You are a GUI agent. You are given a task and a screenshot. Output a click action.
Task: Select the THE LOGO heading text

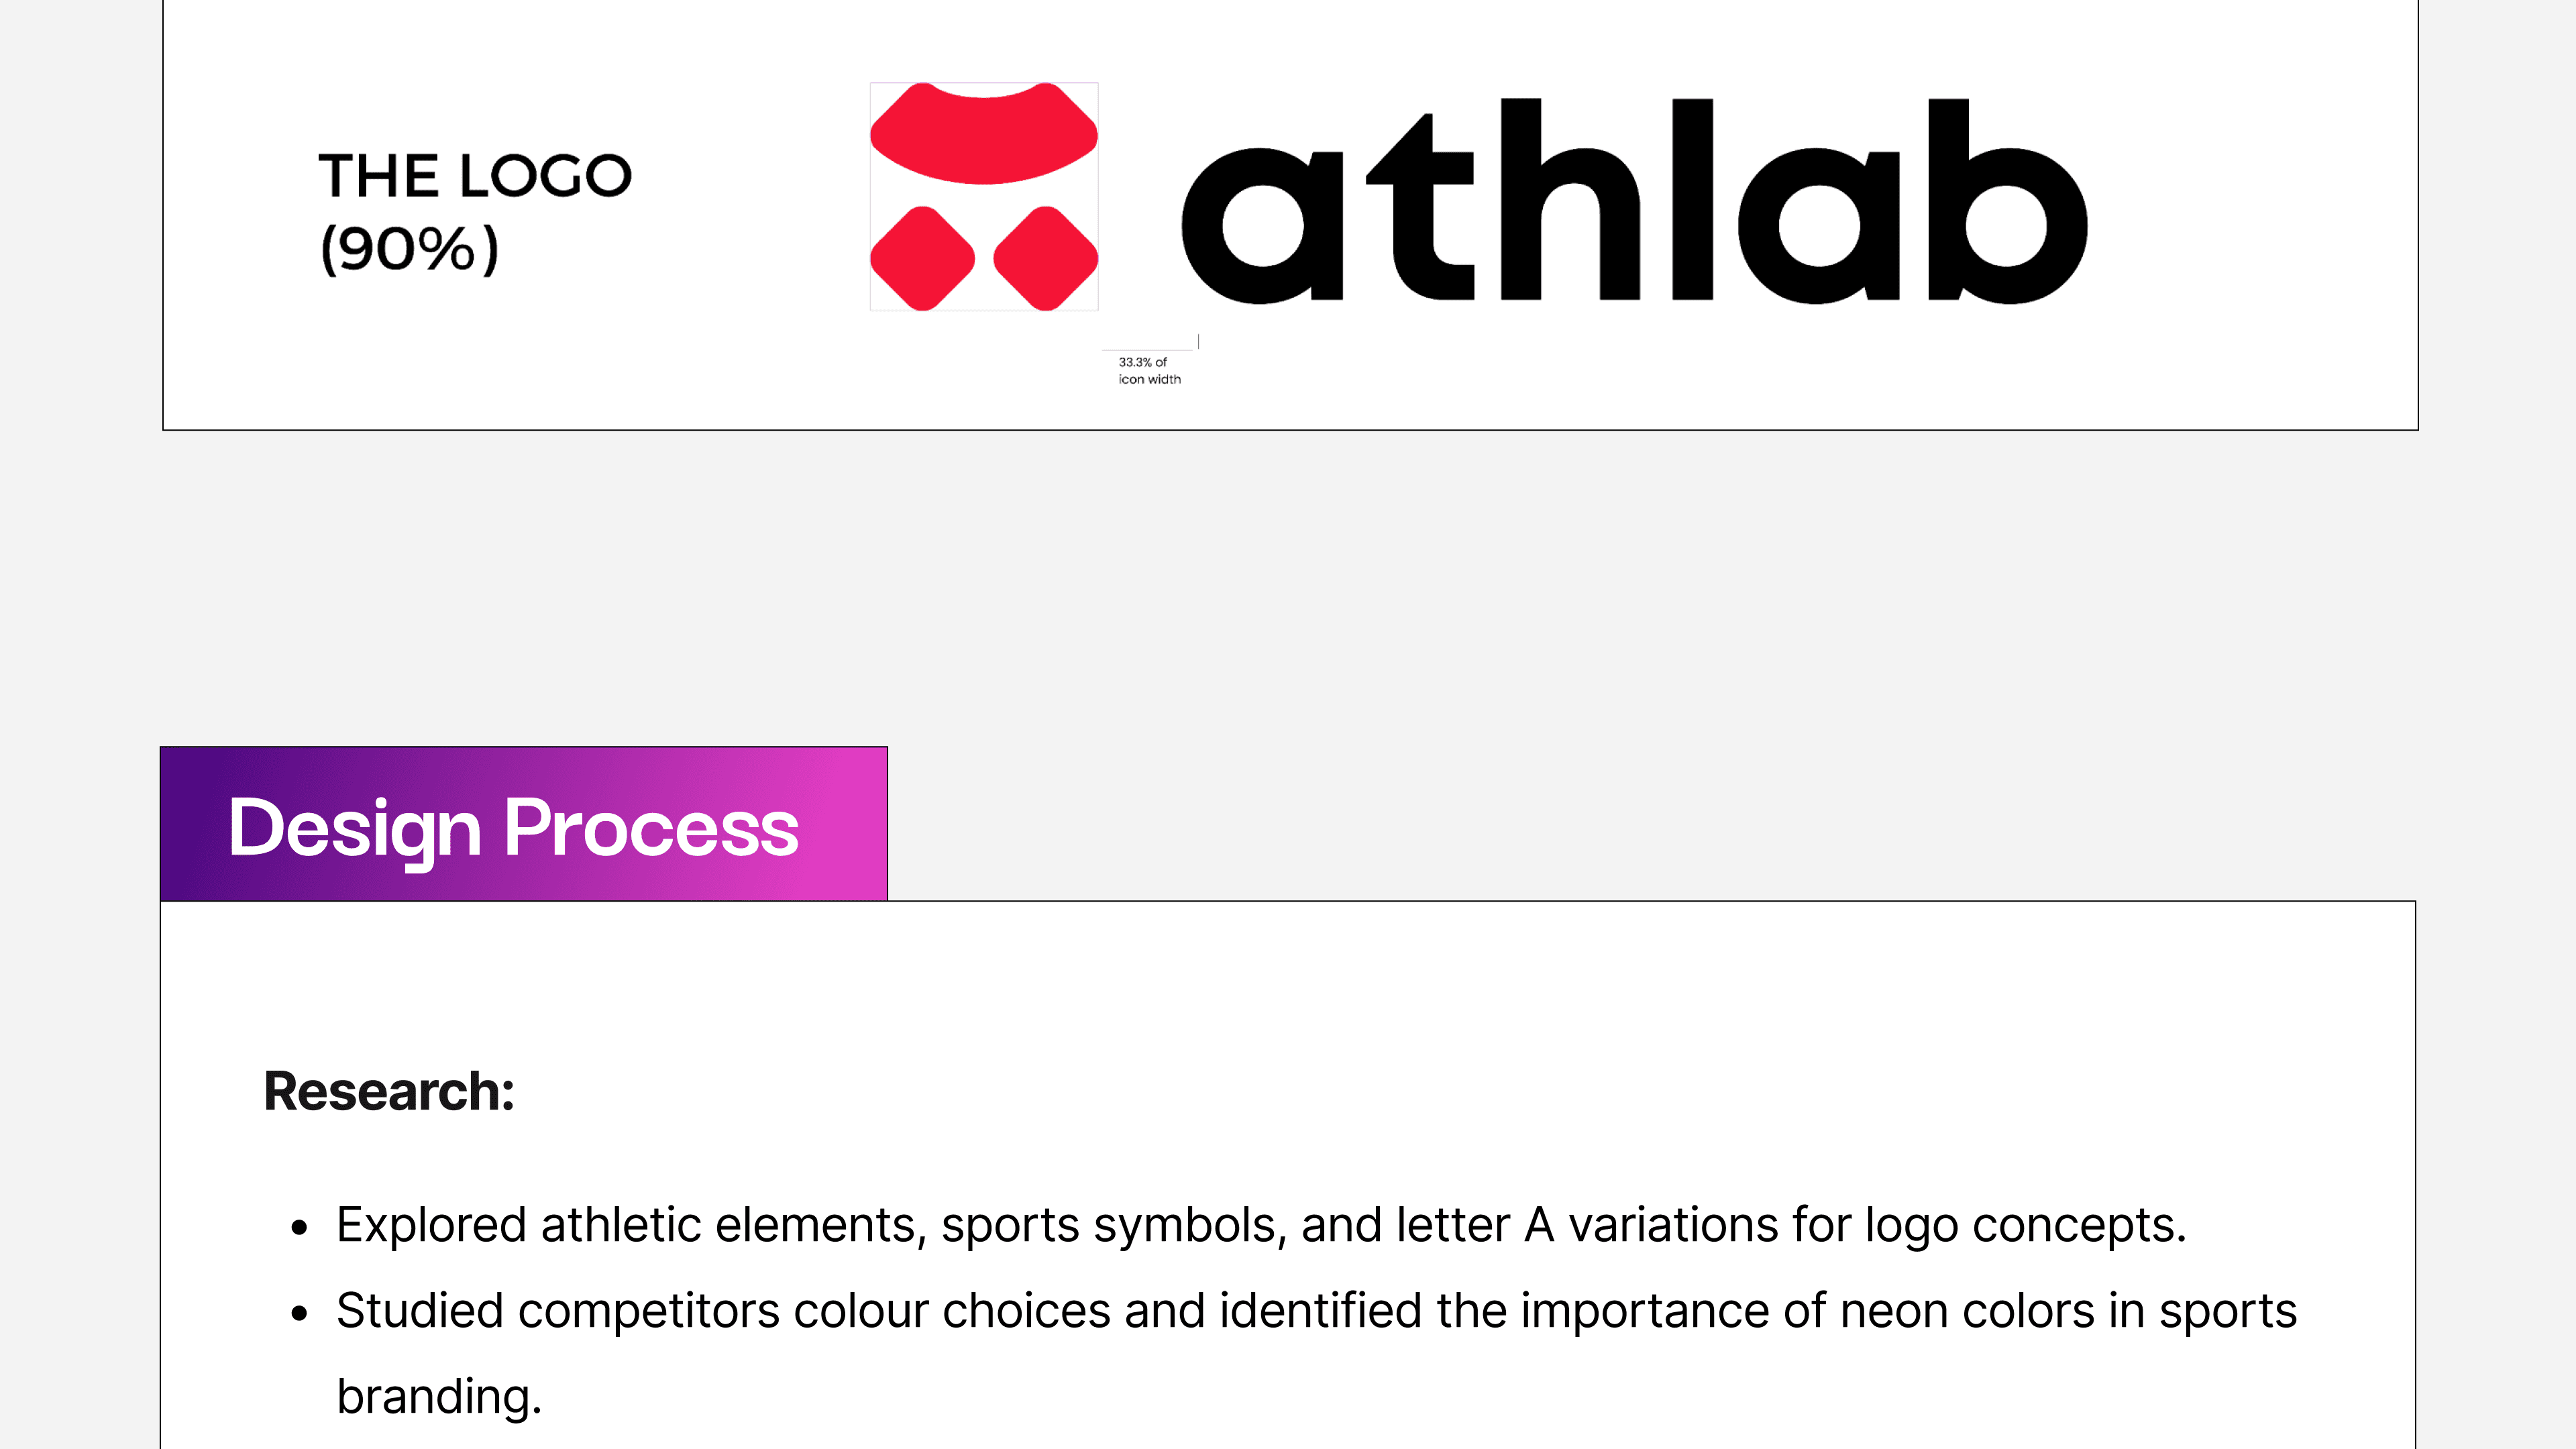tap(475, 176)
